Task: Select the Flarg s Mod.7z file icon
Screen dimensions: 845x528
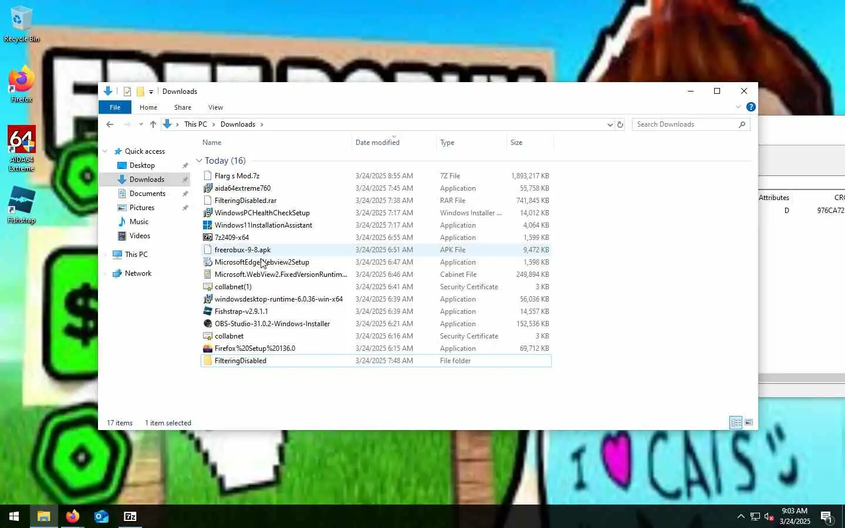Action: coord(207,176)
